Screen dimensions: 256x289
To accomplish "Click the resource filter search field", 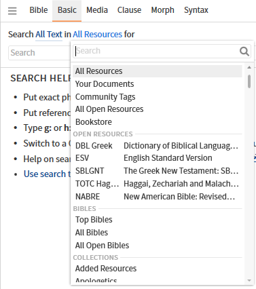I will tap(156, 51).
